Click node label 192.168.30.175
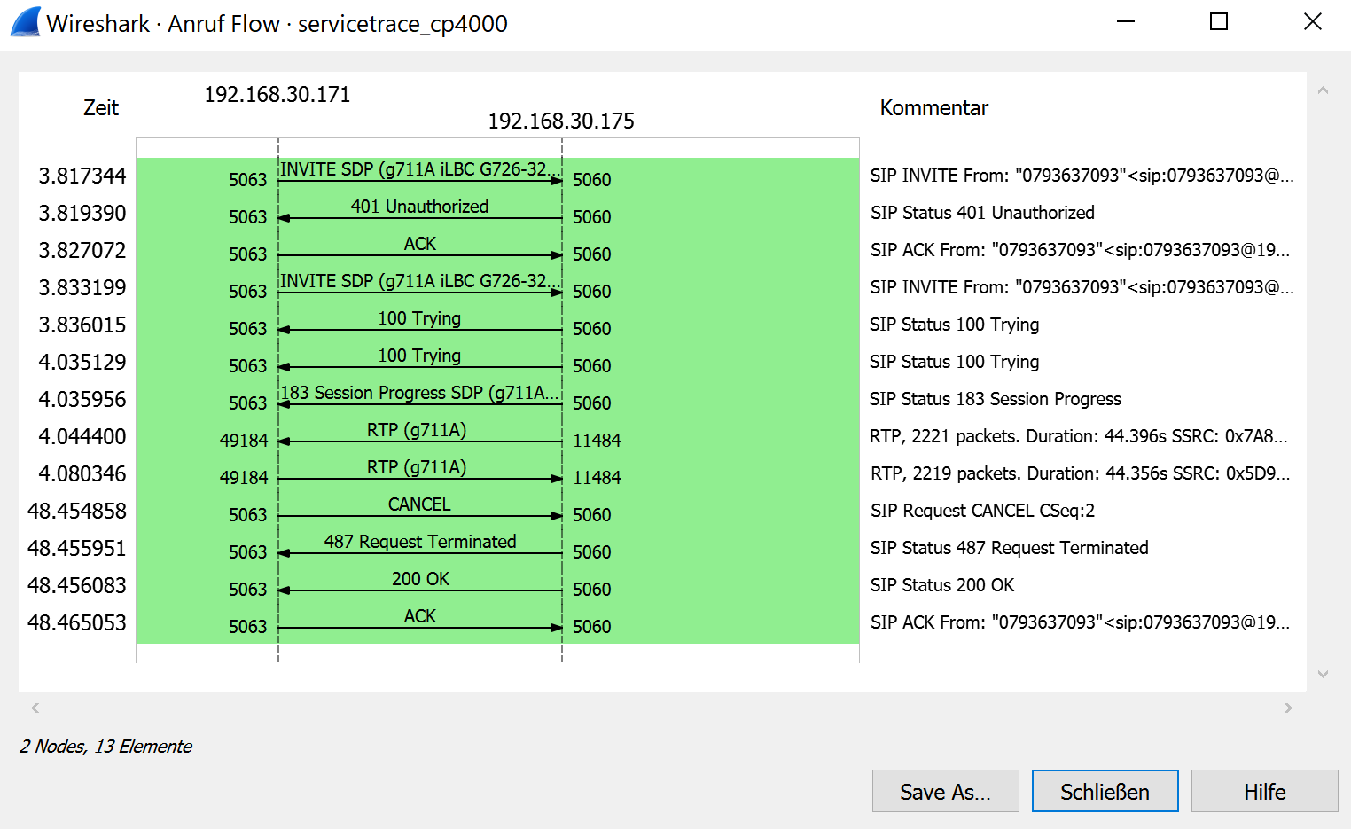The height and width of the screenshot is (829, 1351). click(561, 121)
